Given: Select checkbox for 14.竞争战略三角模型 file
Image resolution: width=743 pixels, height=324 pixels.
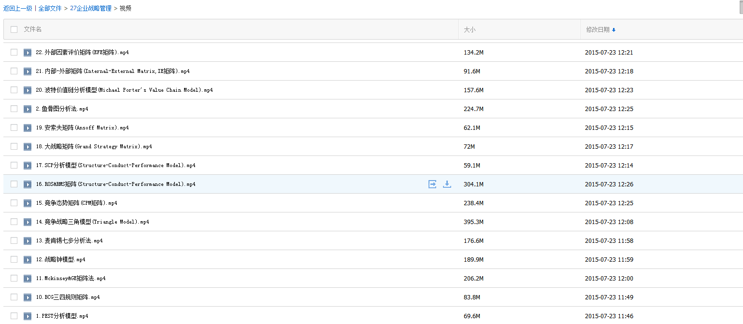Looking at the screenshot, I should 14,222.
